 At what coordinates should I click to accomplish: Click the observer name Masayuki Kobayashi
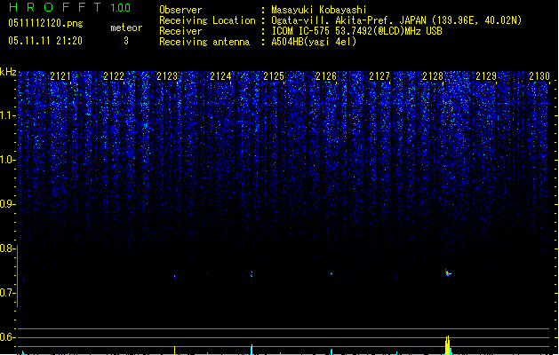point(319,10)
